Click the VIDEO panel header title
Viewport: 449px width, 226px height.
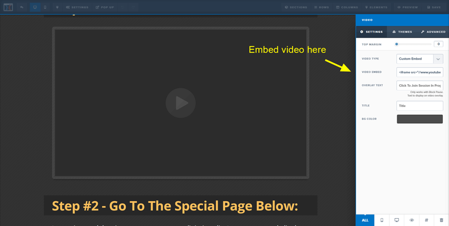click(x=367, y=20)
